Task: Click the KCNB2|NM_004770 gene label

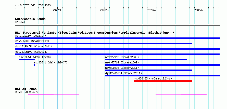Action: coord(27,92)
